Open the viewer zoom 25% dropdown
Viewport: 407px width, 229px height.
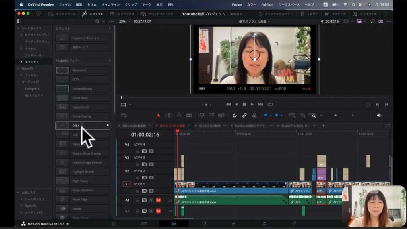pos(124,21)
